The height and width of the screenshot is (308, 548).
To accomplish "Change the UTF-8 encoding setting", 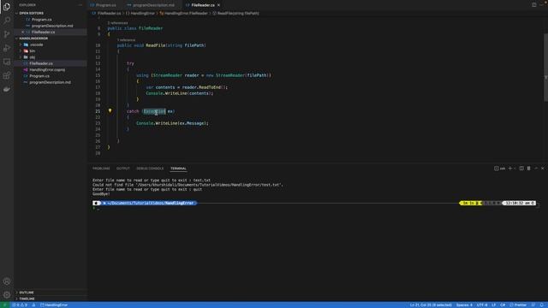I will click(x=482, y=305).
